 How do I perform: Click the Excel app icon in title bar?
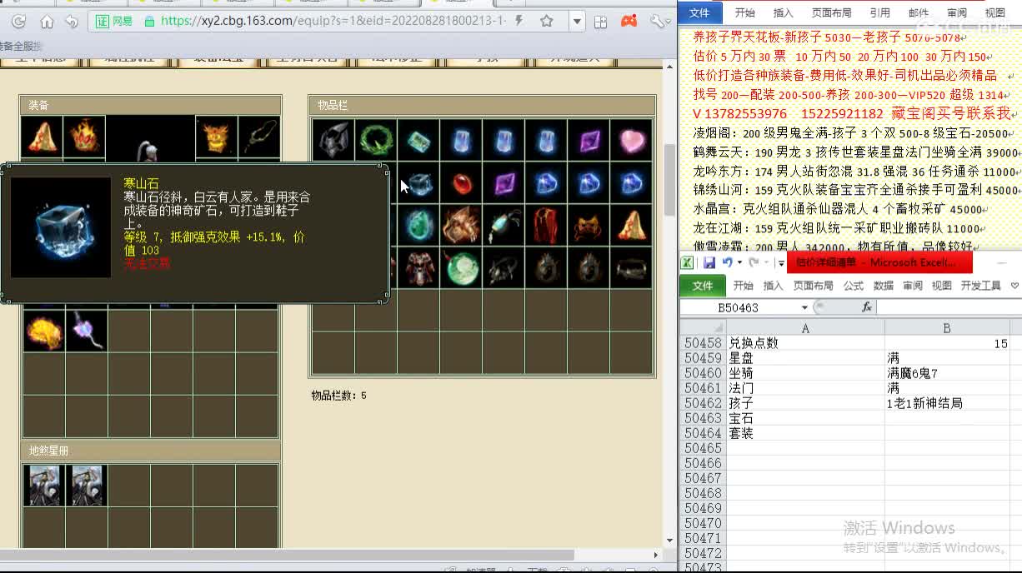688,262
